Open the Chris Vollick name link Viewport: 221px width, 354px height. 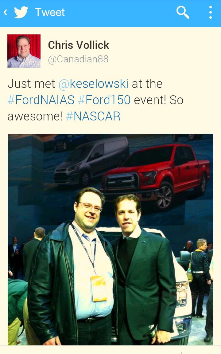tap(79, 45)
